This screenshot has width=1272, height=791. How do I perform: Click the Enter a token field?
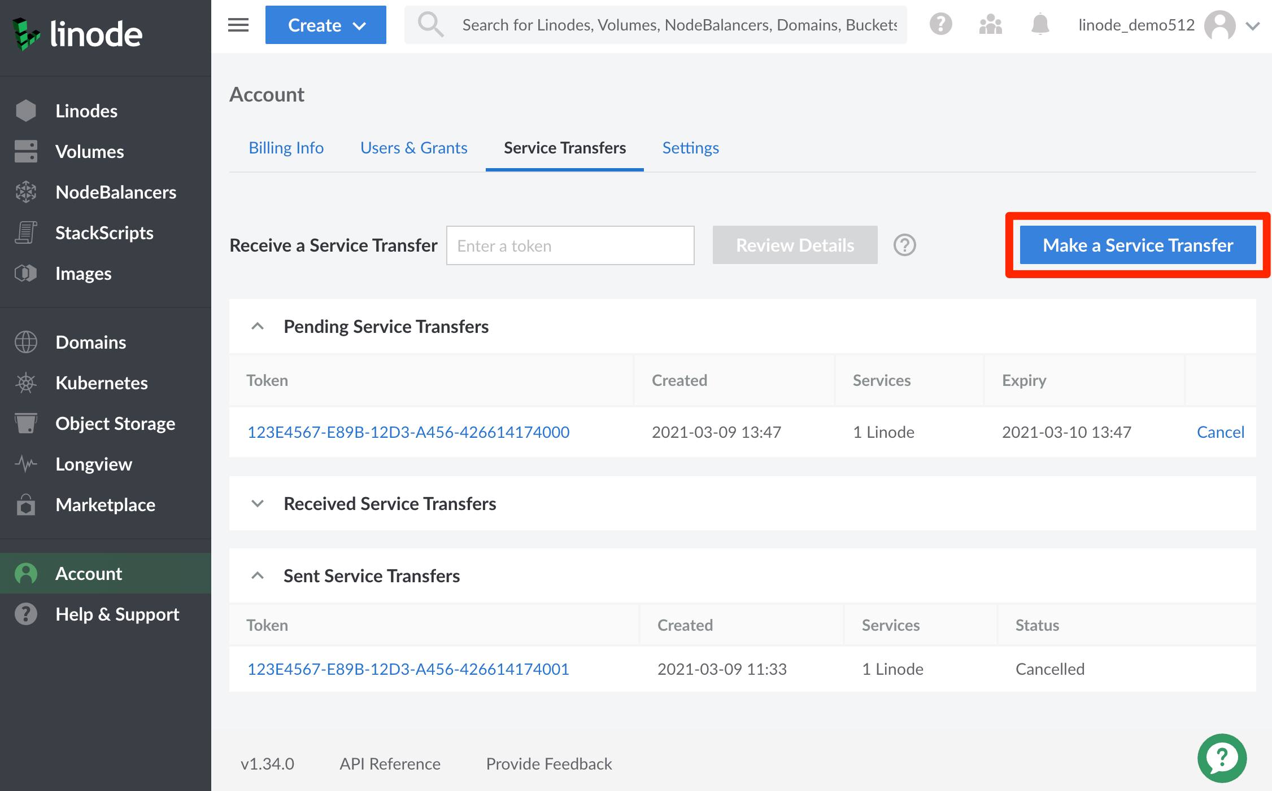570,245
